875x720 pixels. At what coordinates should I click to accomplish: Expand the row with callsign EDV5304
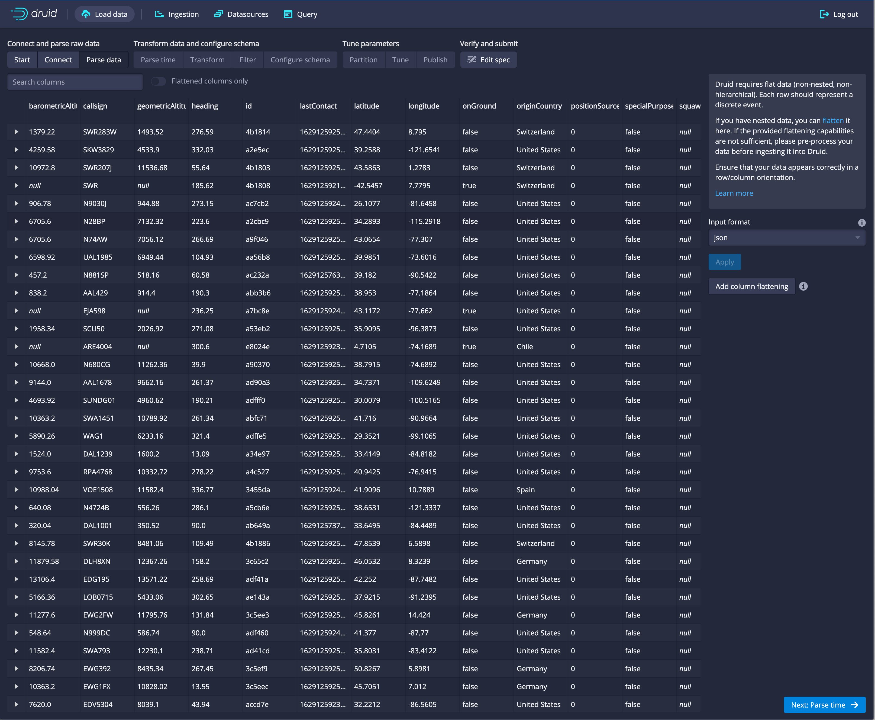(x=16, y=704)
